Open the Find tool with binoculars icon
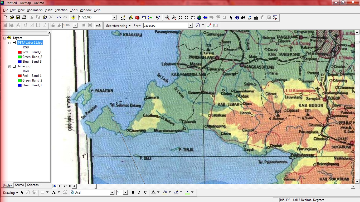The height and width of the screenshot is (202, 360). click(243, 18)
